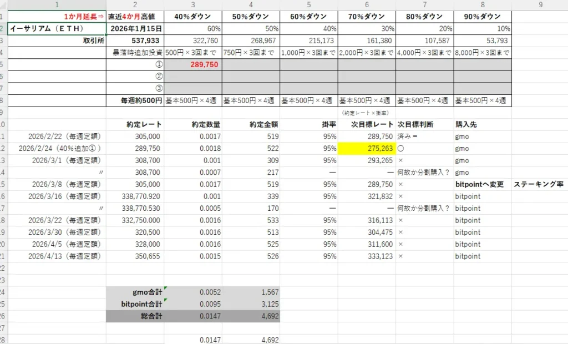The width and height of the screenshot is (568, 344).
Task: Click the 2026年1月15日 date cell
Action: 135,28
